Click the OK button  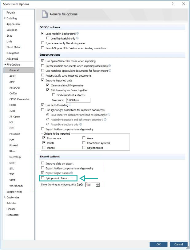click(x=158, y=244)
